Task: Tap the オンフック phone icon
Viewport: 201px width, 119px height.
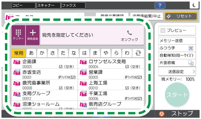Action: (129, 33)
